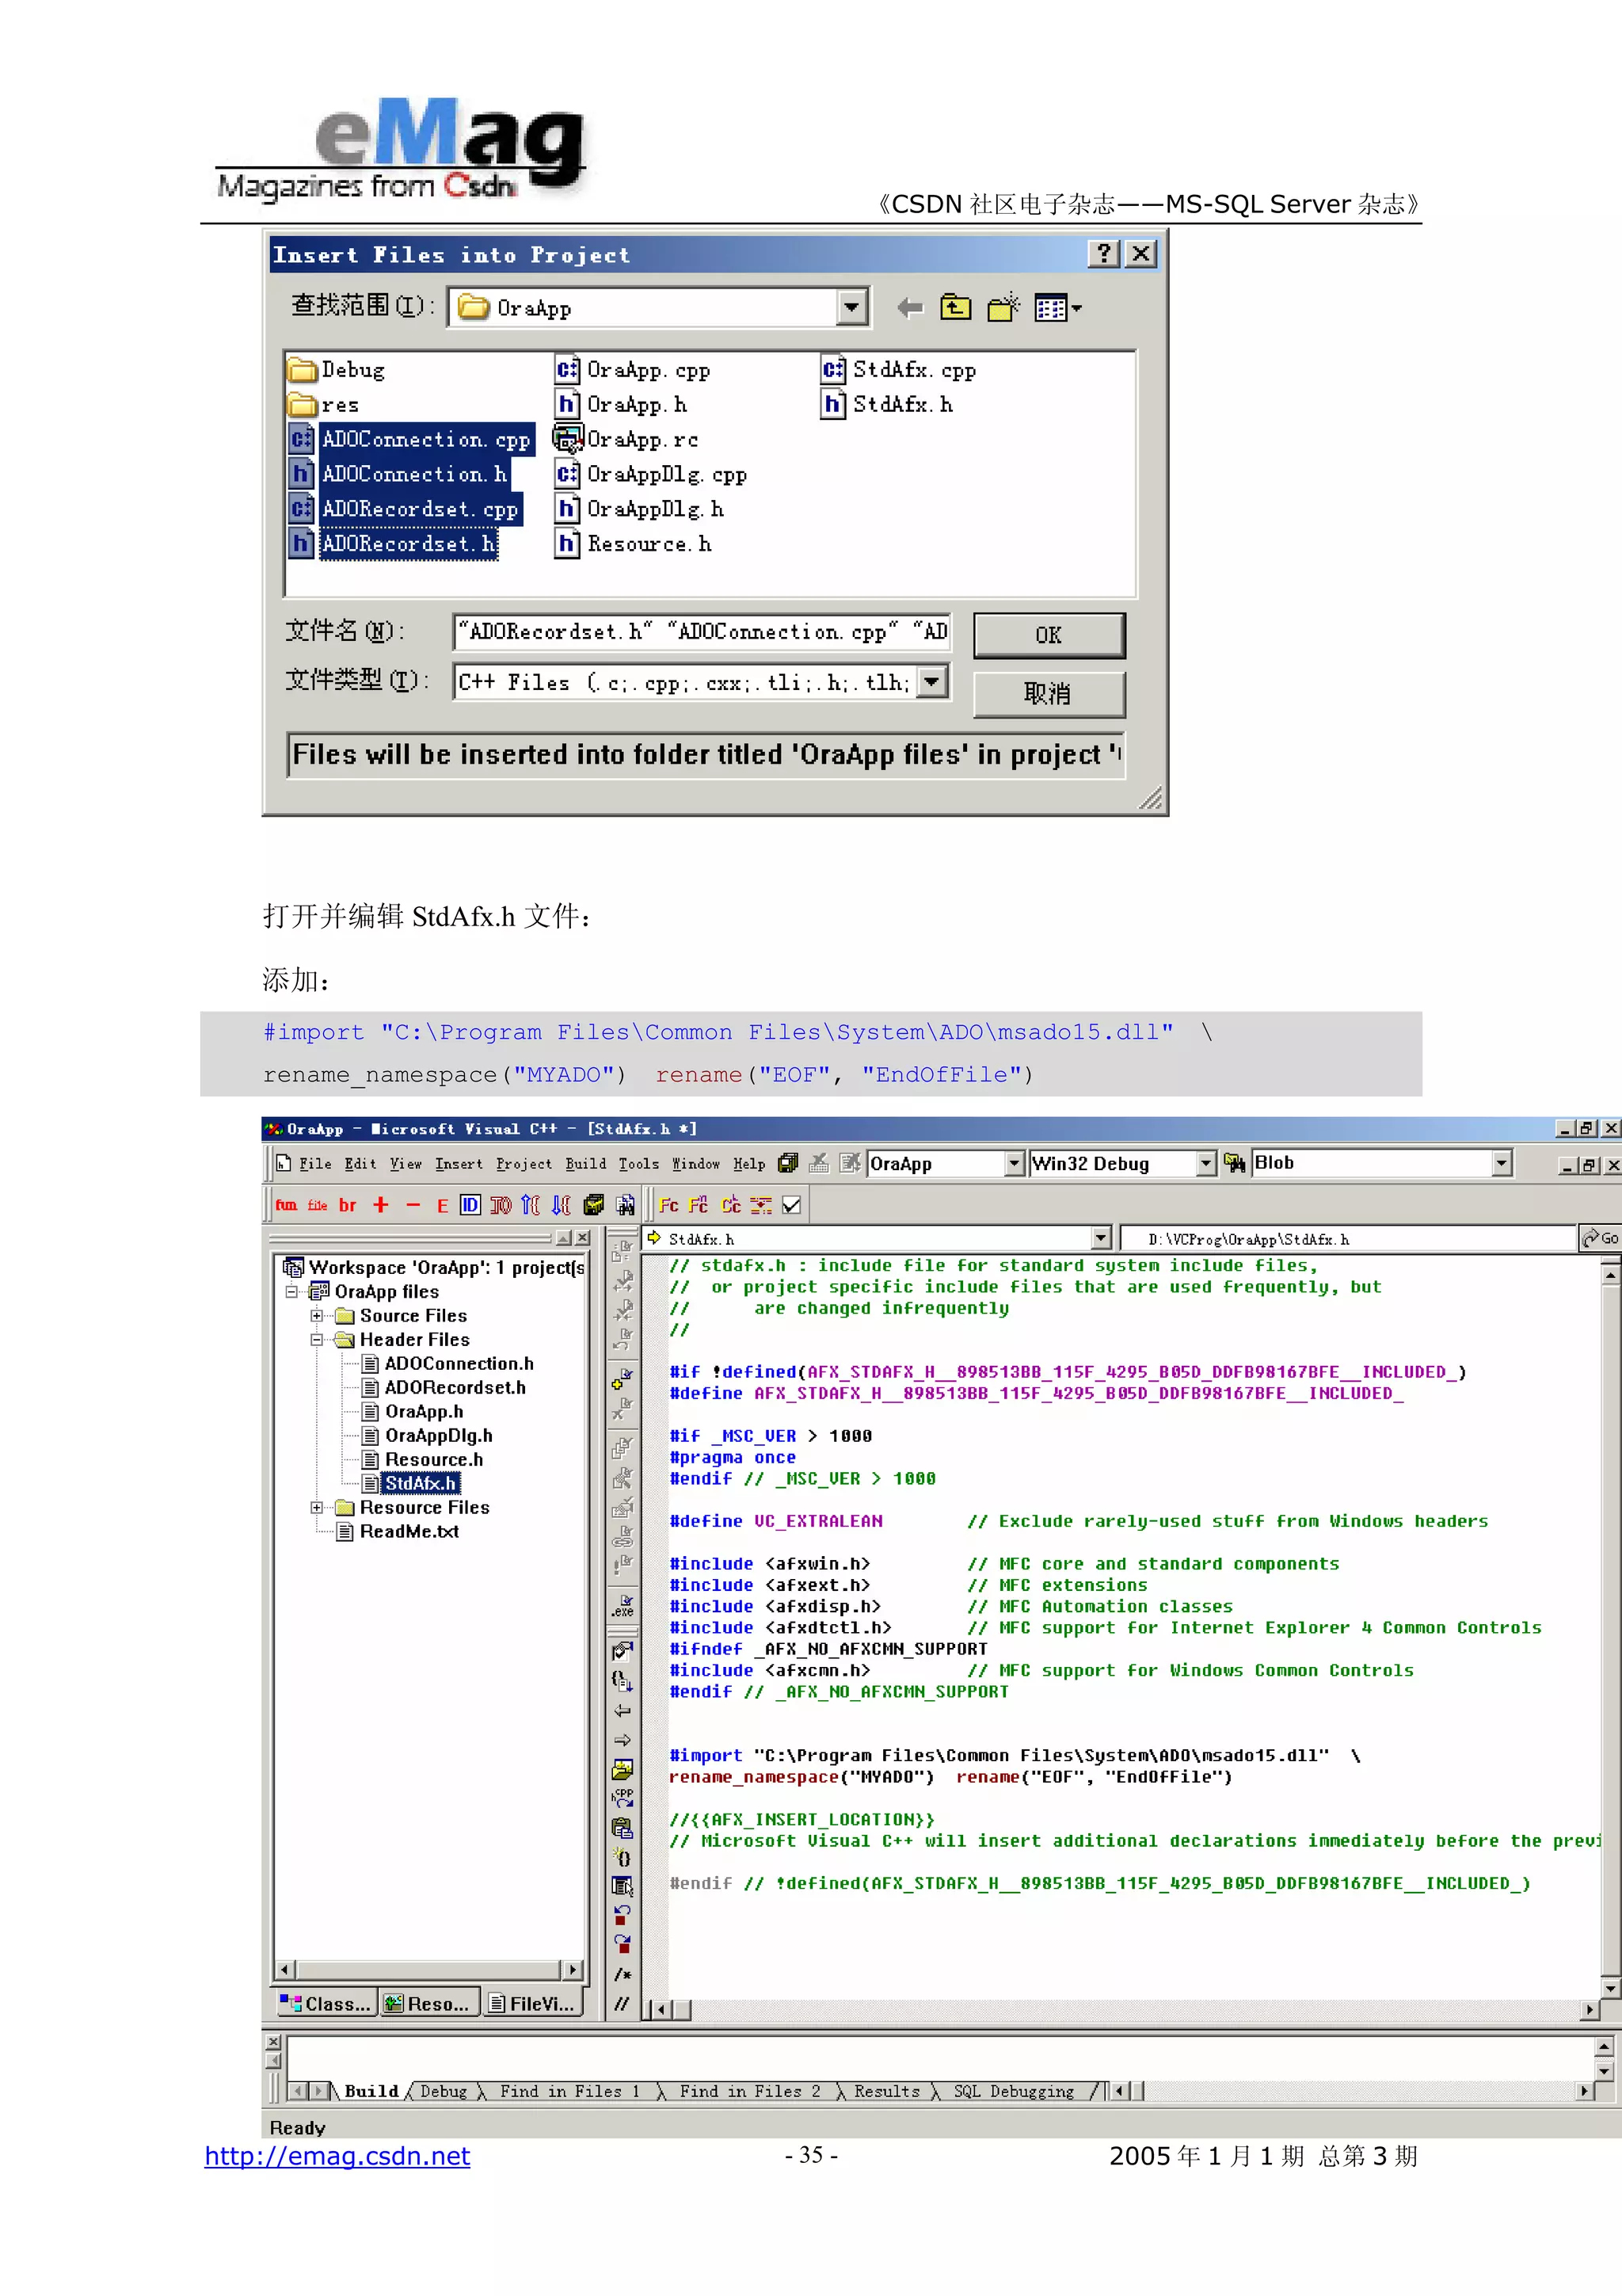Click the line comment '//' icon

(623, 2003)
